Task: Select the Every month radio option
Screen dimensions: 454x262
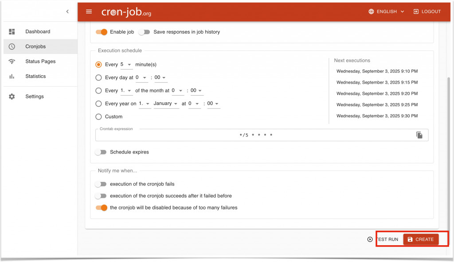Action: coord(98,91)
